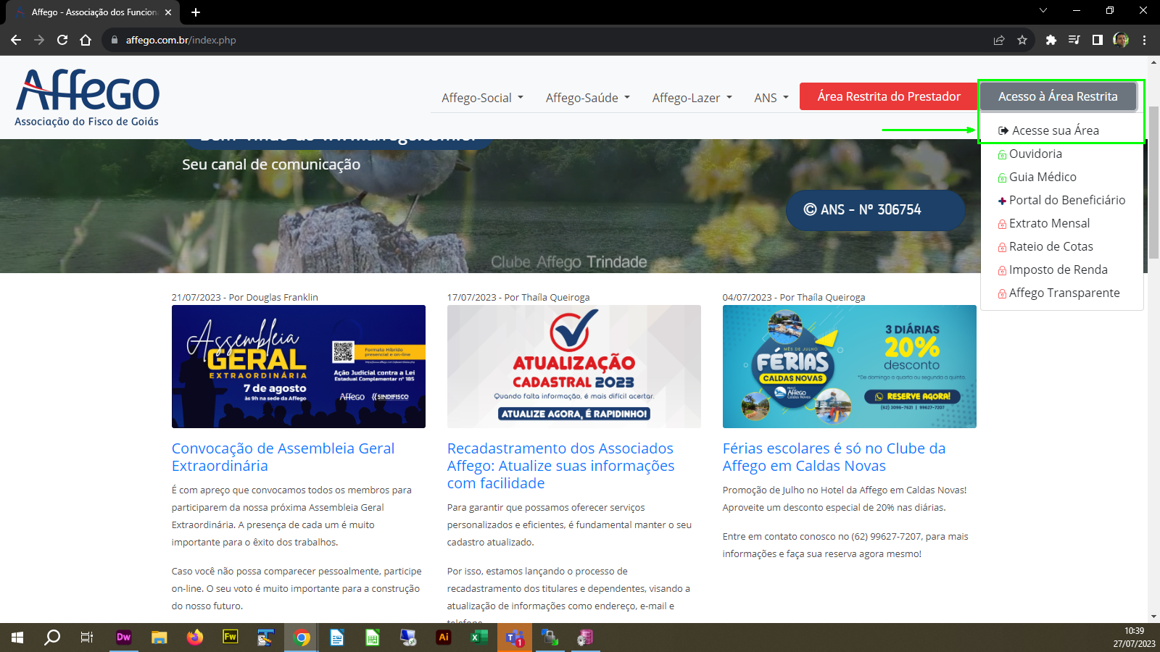Bookmark this page with the star icon
The height and width of the screenshot is (652, 1160).
(1022, 40)
